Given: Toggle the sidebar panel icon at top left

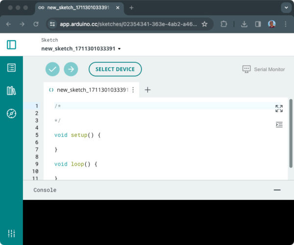Looking at the screenshot, I should (11, 45).
